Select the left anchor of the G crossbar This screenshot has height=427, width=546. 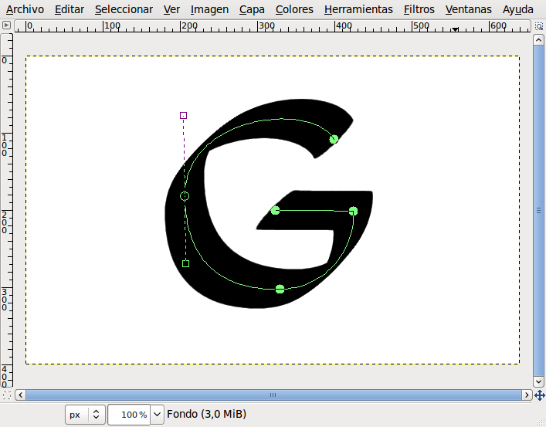click(275, 210)
